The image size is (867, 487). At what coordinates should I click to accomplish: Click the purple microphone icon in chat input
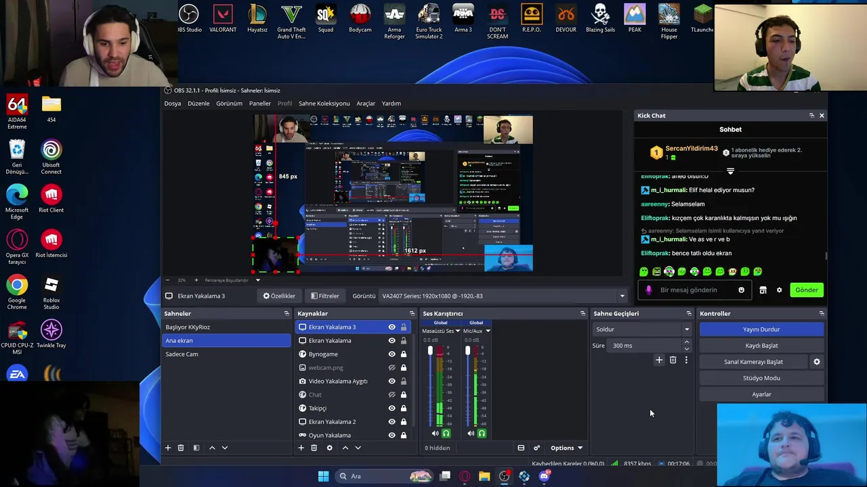point(649,290)
